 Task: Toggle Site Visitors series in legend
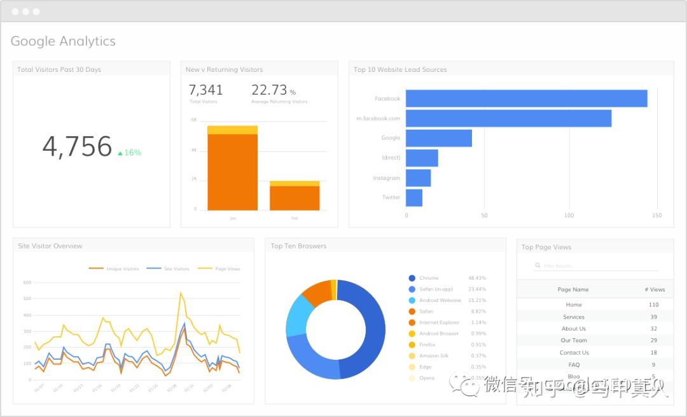pos(168,268)
